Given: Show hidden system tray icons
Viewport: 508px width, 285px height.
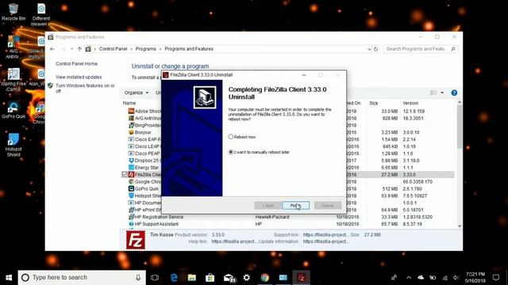Looking at the screenshot, I should (409, 278).
